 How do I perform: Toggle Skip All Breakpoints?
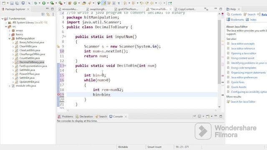pyautogui.click(x=29, y=3)
